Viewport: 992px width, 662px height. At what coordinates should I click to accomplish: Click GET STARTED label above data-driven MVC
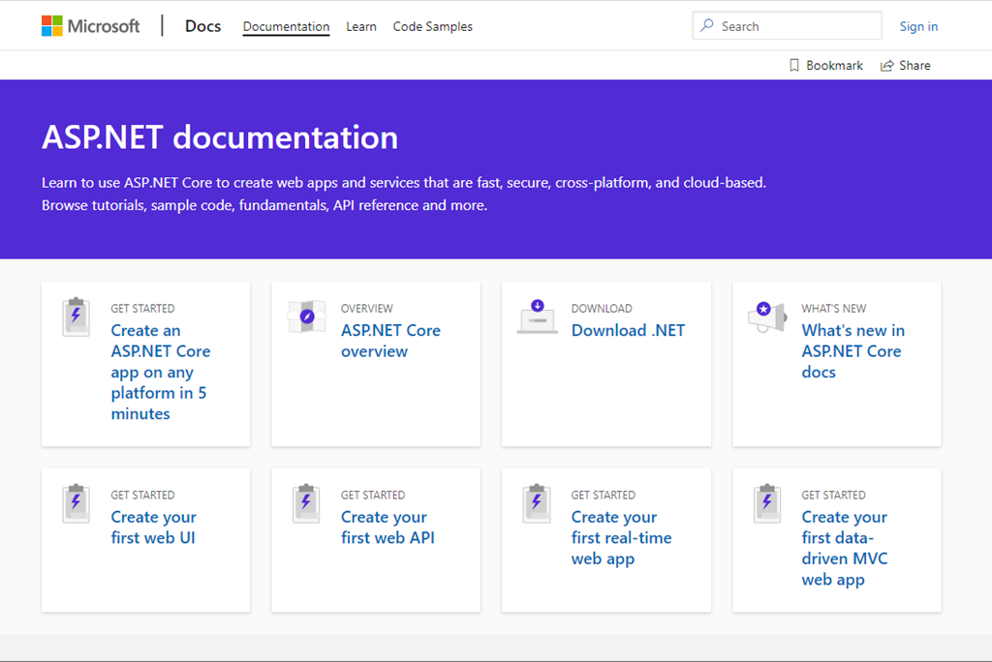[834, 496]
